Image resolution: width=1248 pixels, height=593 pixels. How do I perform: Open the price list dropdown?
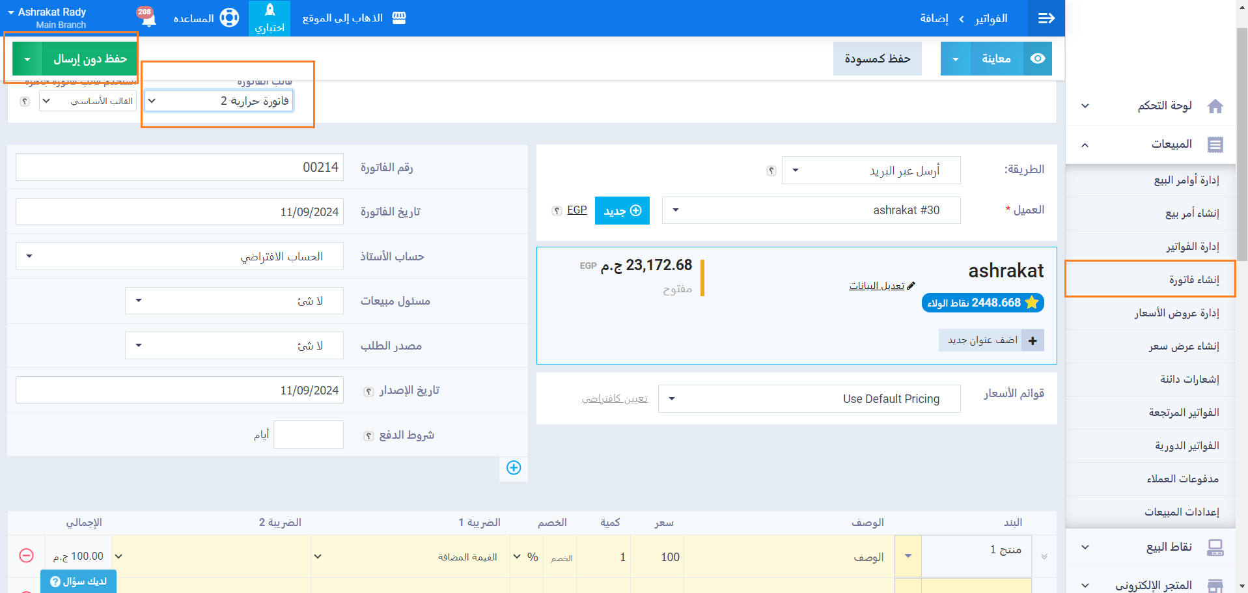tap(809, 398)
